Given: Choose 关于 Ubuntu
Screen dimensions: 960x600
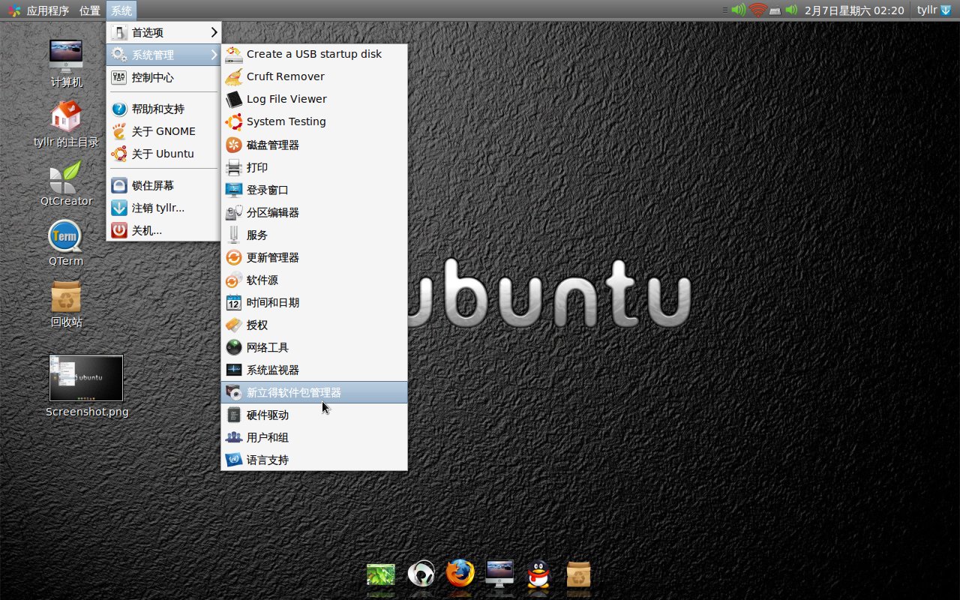Looking at the screenshot, I should (x=163, y=154).
